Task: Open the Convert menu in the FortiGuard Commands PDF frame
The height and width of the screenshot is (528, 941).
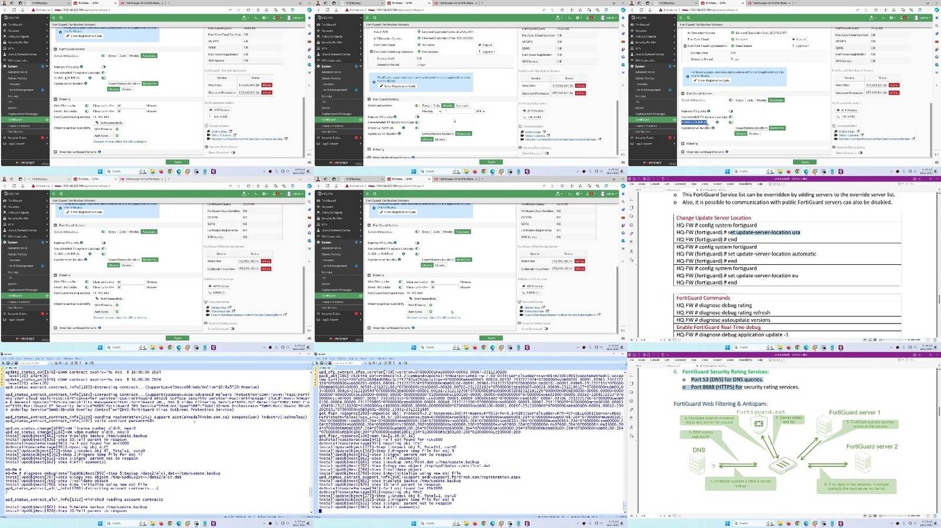Action: (655, 184)
